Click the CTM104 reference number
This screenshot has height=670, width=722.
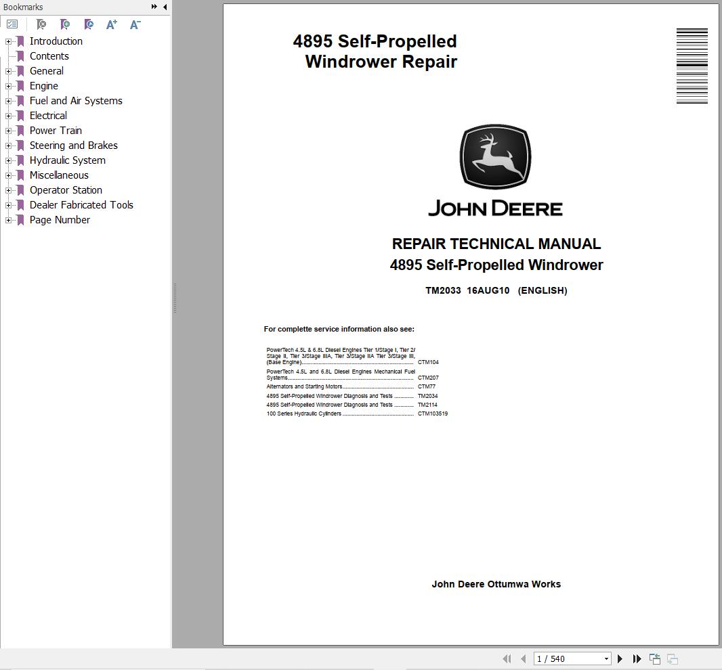coord(428,362)
